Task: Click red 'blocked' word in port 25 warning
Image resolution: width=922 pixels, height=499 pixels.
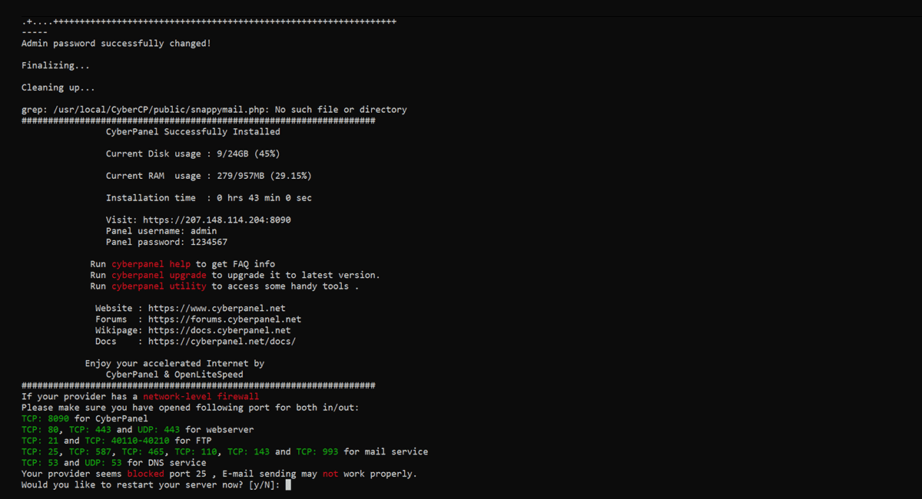Action: point(146,474)
